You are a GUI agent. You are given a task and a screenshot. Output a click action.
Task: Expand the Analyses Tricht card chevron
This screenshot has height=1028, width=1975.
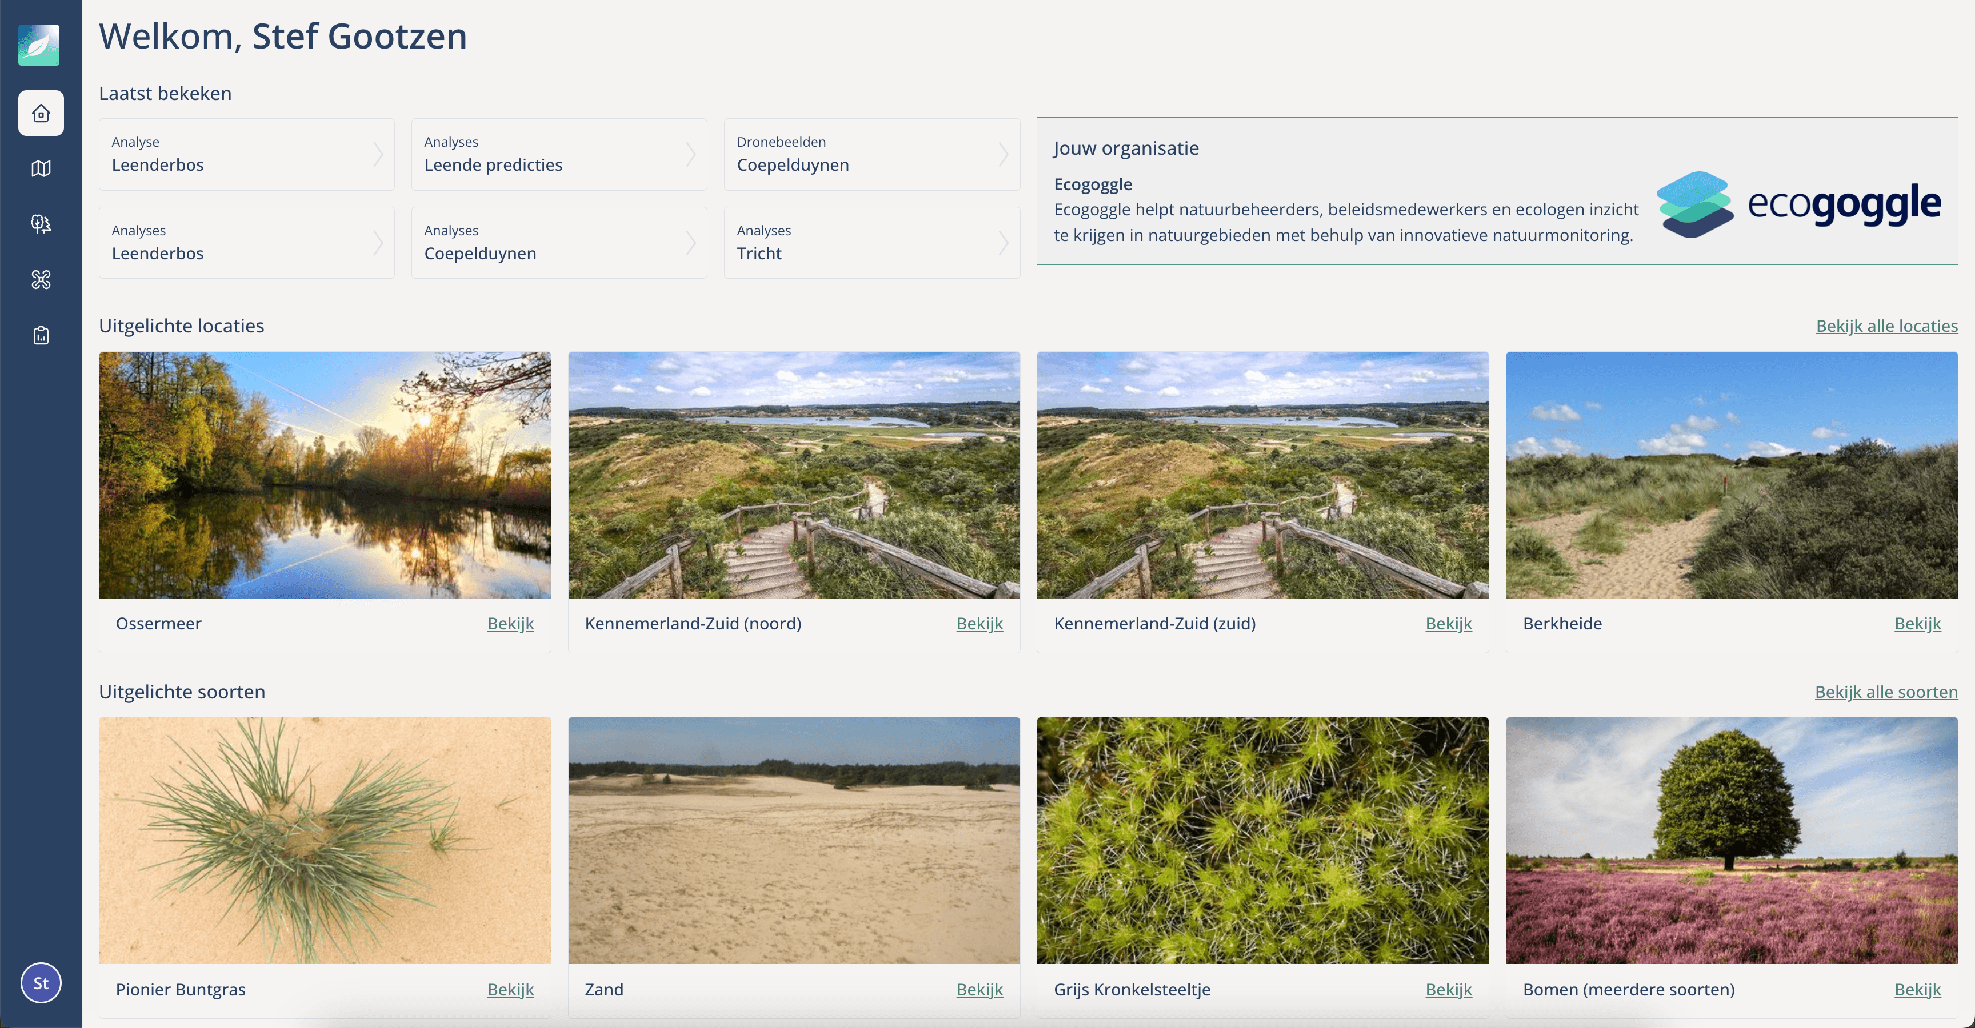click(1005, 242)
